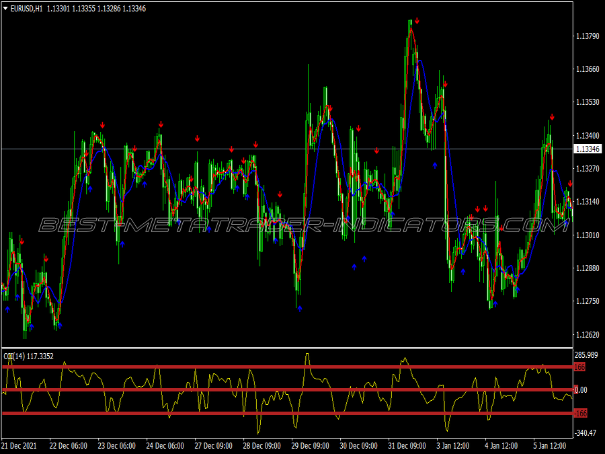The height and width of the screenshot is (454, 605).
Task: Click the 1.13530 price scale value
Action: click(x=588, y=102)
